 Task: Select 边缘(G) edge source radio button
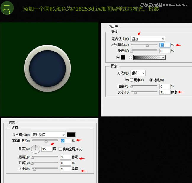(x=151, y=80)
